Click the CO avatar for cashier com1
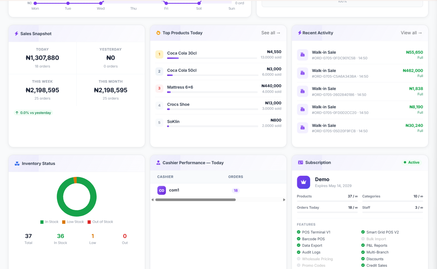The width and height of the screenshot is (437, 269). click(162, 190)
